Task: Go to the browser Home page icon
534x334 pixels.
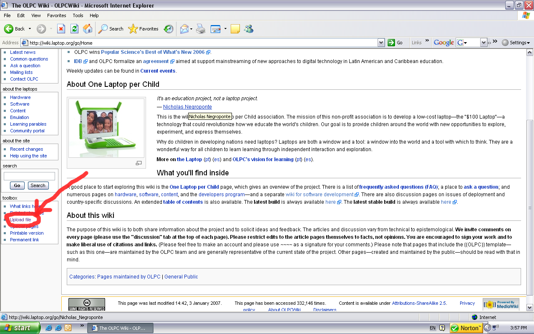Action: tap(88, 29)
